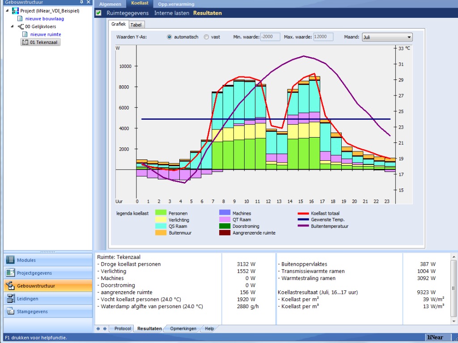Pin the Gebouwstructuur panel with the pushpin icon
Screen dimensions: 458x343
(x=81, y=2)
